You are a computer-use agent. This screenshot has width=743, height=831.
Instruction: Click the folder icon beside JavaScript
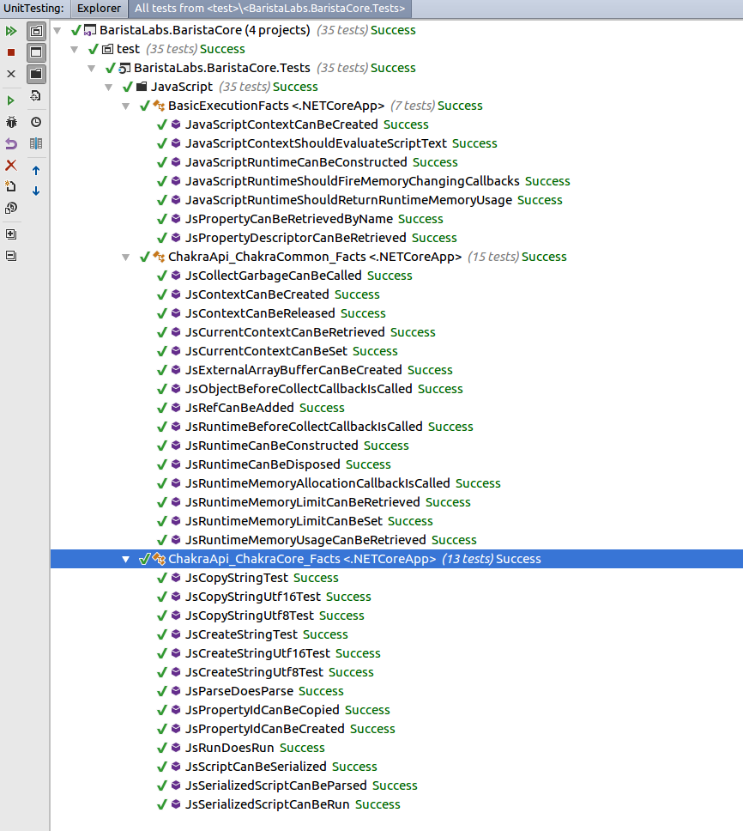142,87
